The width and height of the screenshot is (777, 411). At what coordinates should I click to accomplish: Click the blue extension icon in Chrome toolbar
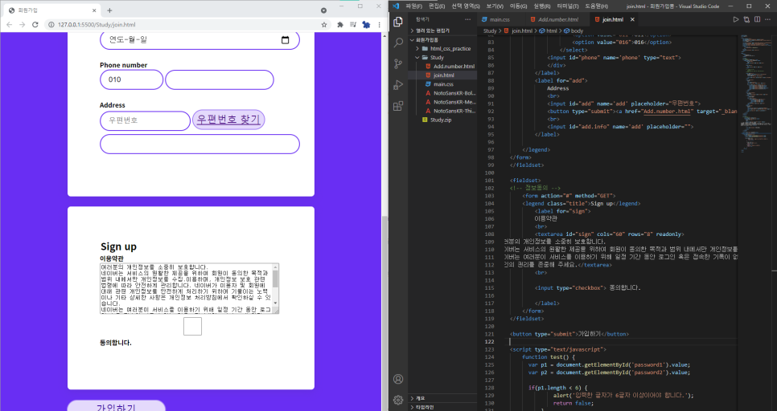coord(366,24)
